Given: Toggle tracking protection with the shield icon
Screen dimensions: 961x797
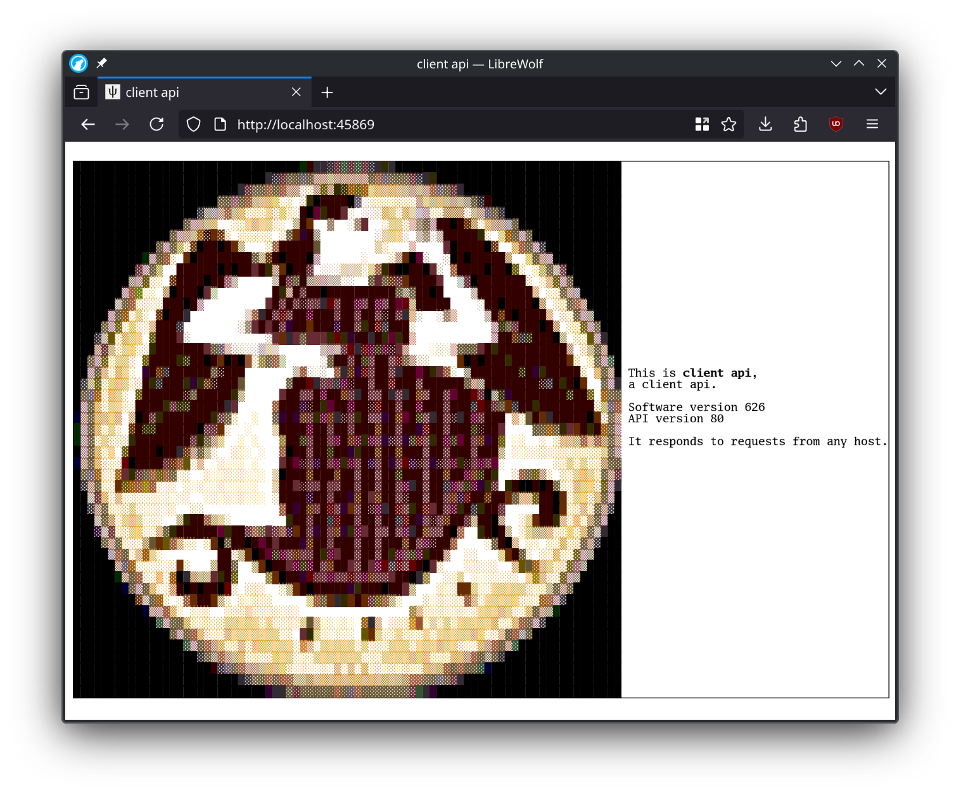Looking at the screenshot, I should (193, 124).
